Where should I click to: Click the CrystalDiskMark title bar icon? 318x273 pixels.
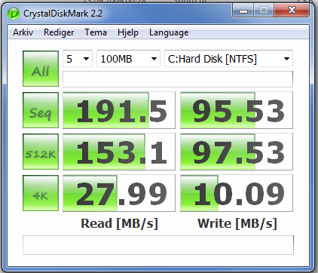point(14,14)
